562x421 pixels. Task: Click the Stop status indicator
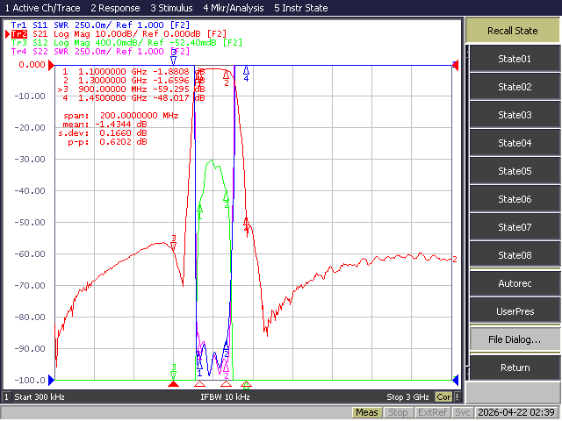click(x=398, y=412)
